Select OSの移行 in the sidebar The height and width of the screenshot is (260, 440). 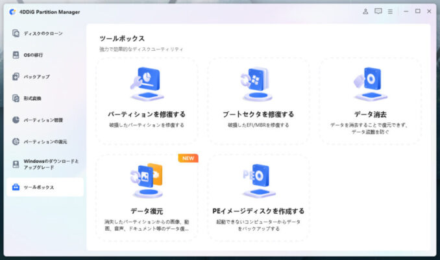click(45, 55)
